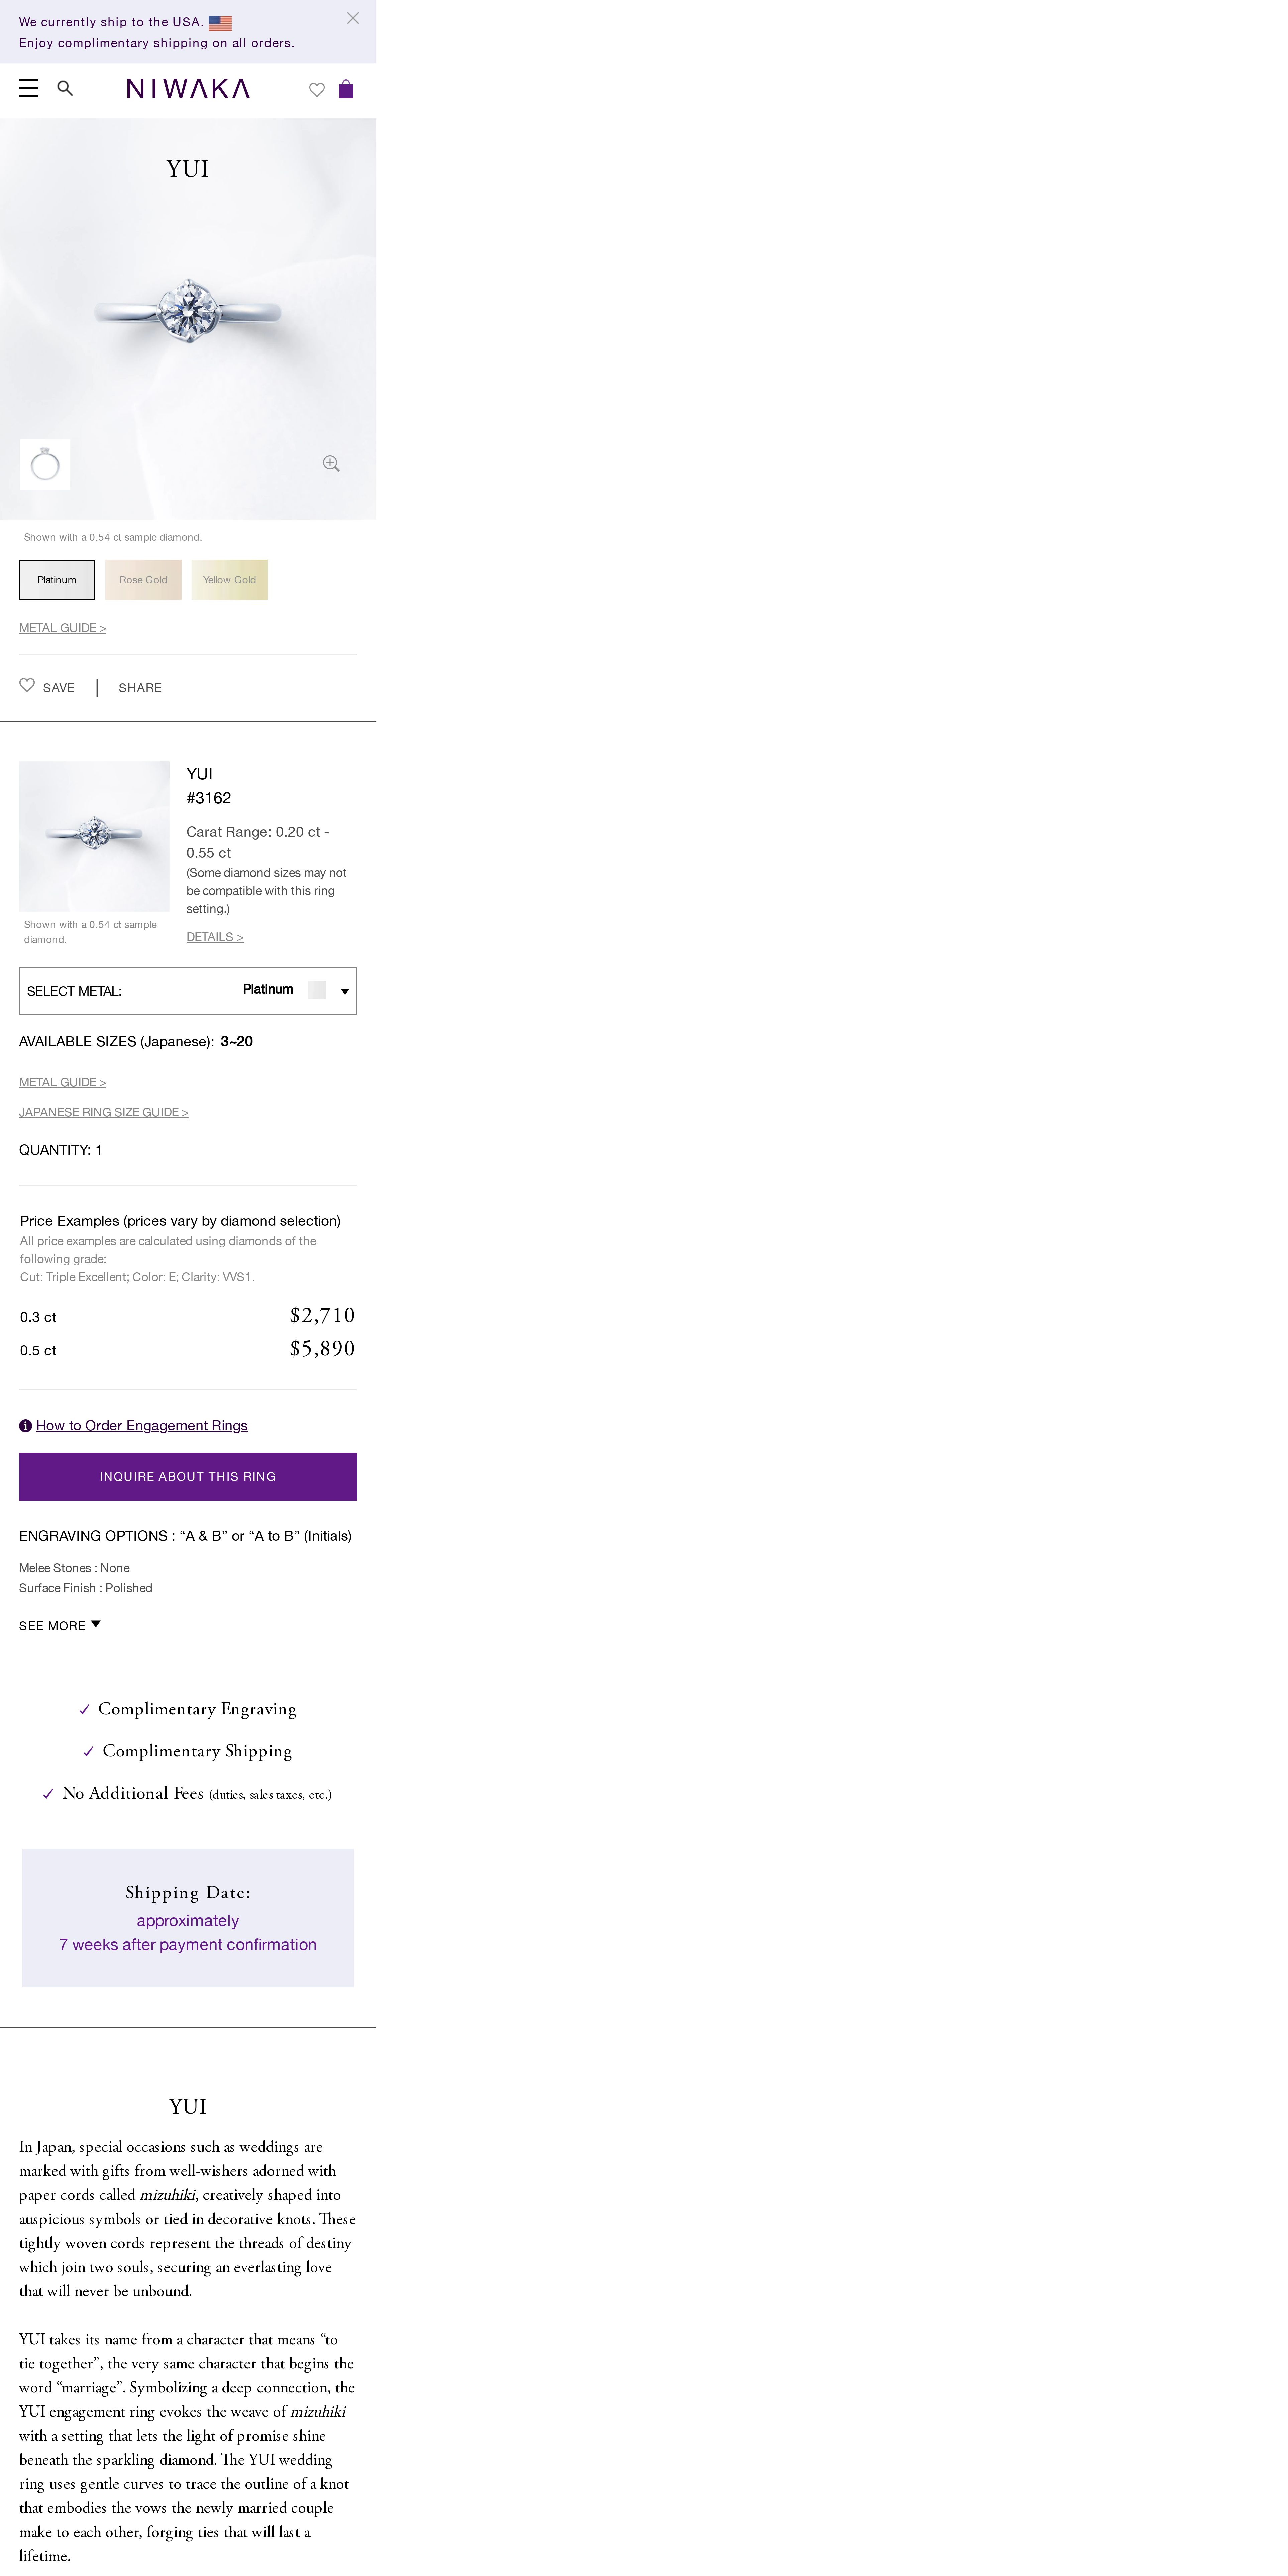Viewport: 1288px width, 2576px height.
Task: Open the wishlist heart icon in header
Action: coord(317,90)
